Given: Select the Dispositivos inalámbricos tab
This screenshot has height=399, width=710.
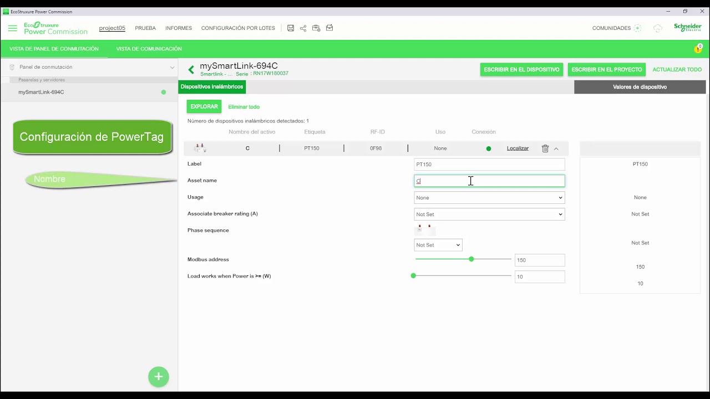Looking at the screenshot, I should point(212,87).
